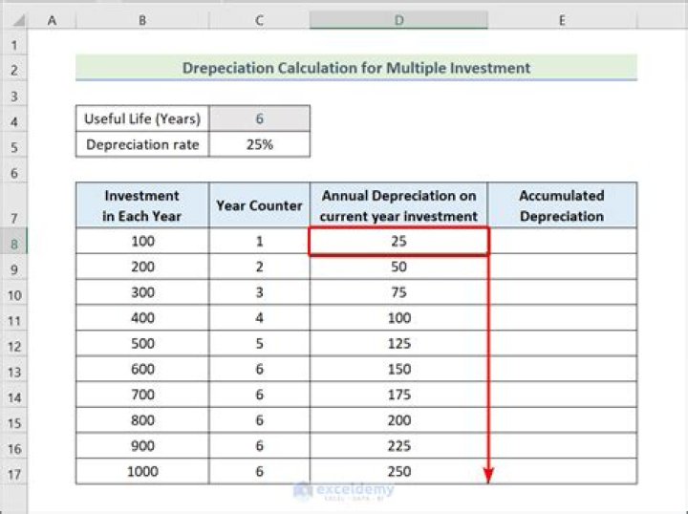This screenshot has width=688, height=514.
Task: Select the title cell Depreciation Calculation
Action: [x=356, y=68]
